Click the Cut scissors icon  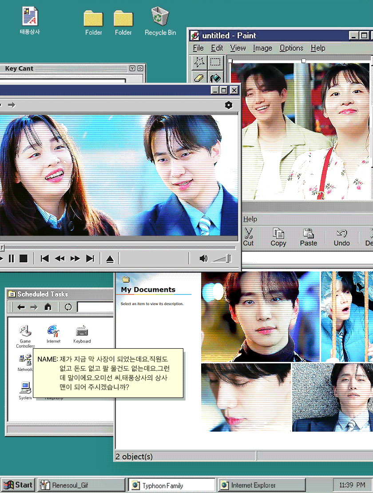(248, 233)
